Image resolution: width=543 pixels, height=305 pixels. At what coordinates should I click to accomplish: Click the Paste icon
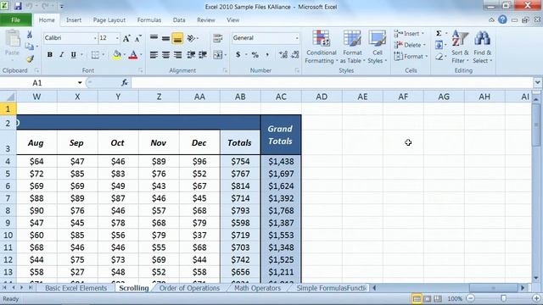pyautogui.click(x=13, y=39)
